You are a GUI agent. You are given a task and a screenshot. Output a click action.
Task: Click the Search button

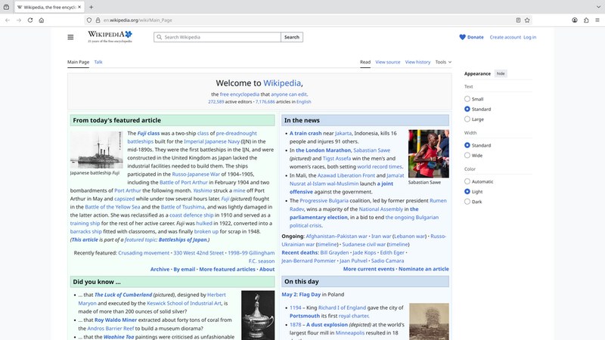pyautogui.click(x=292, y=37)
